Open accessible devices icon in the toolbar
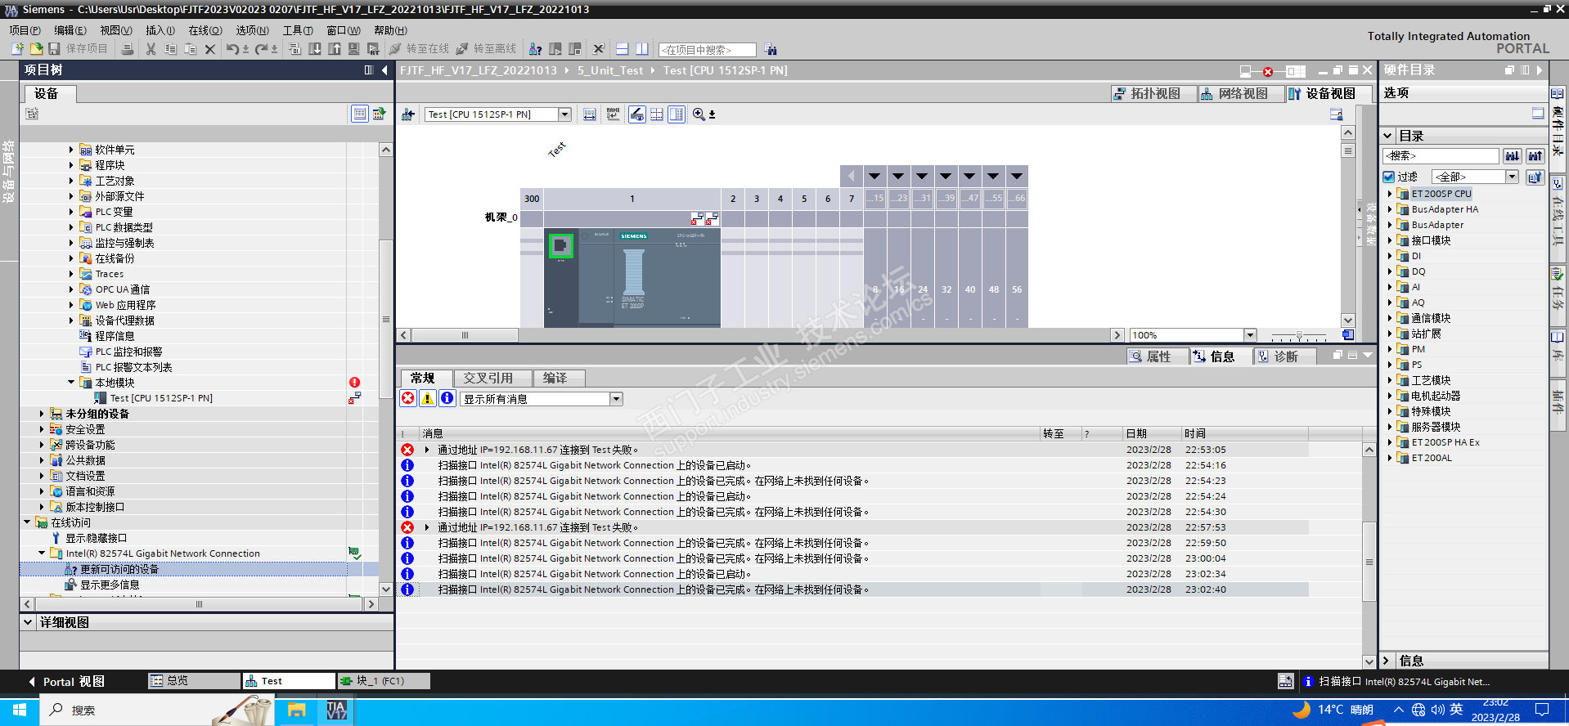This screenshot has height=726, width=1569. 536,49
